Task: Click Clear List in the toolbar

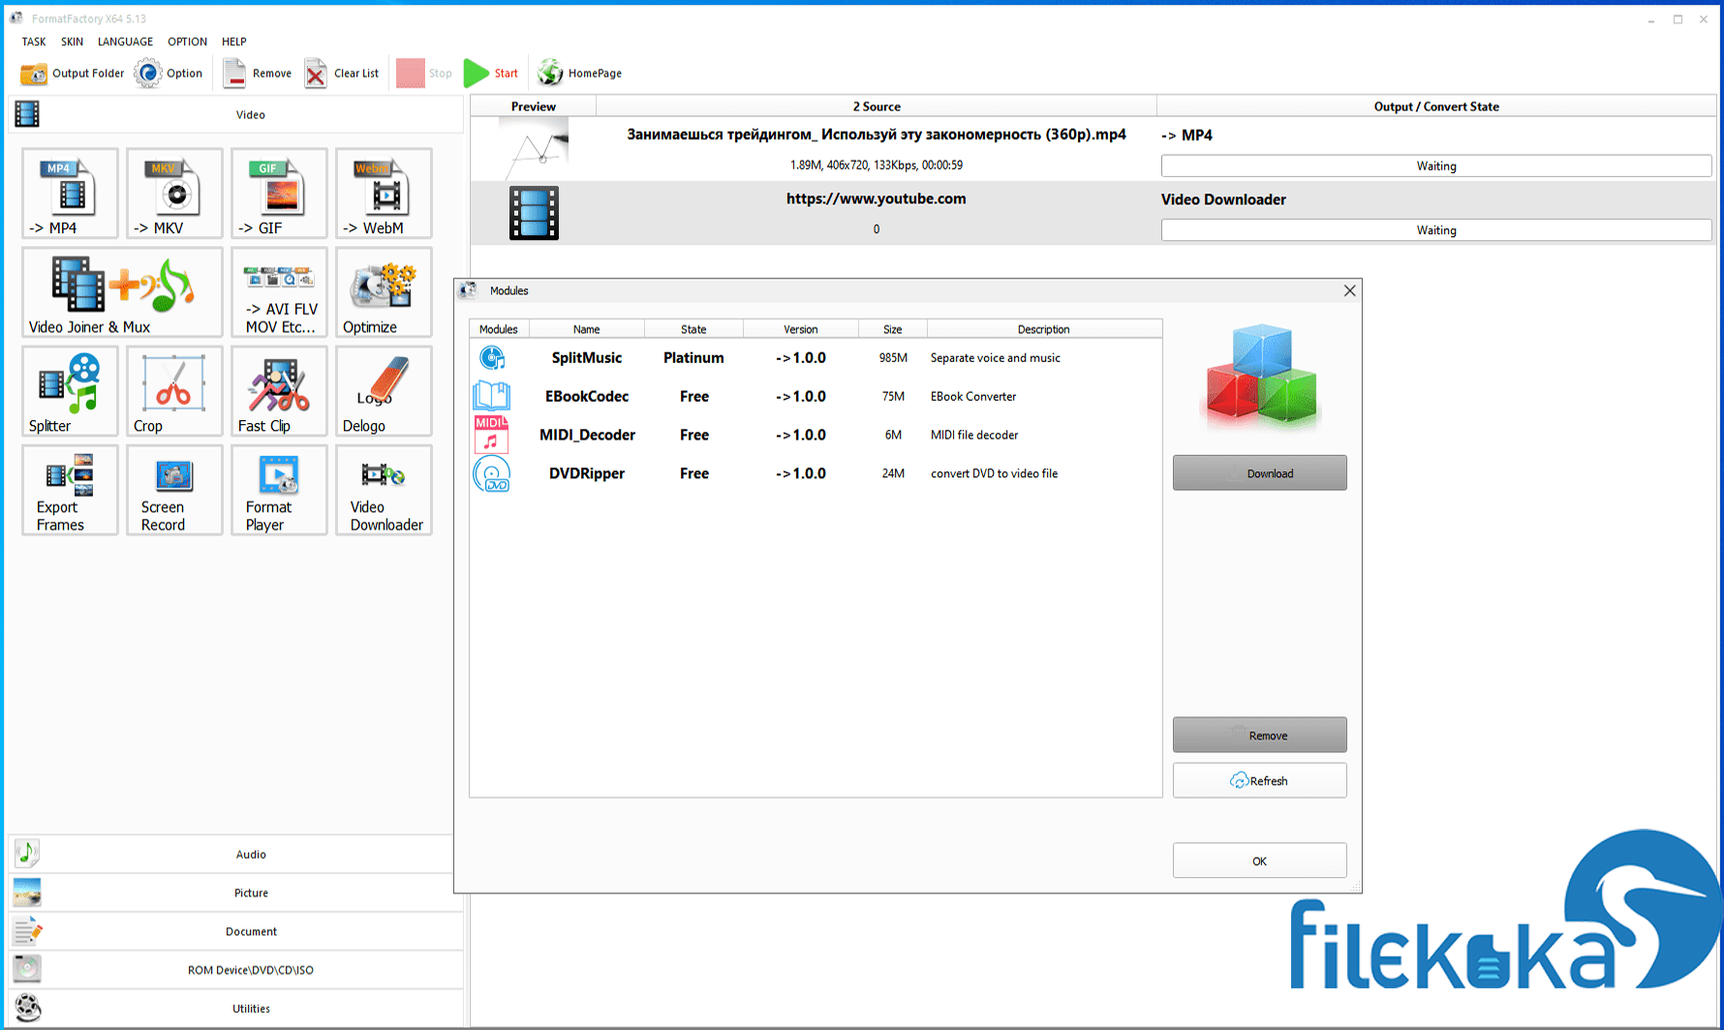Action: [x=342, y=74]
